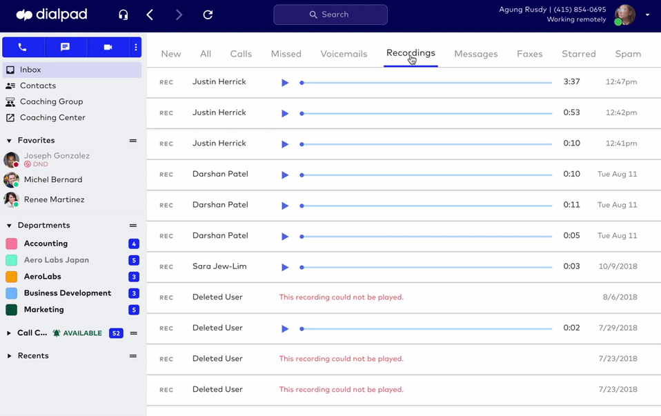
Task: Switch to the New tab
Action: point(171,54)
